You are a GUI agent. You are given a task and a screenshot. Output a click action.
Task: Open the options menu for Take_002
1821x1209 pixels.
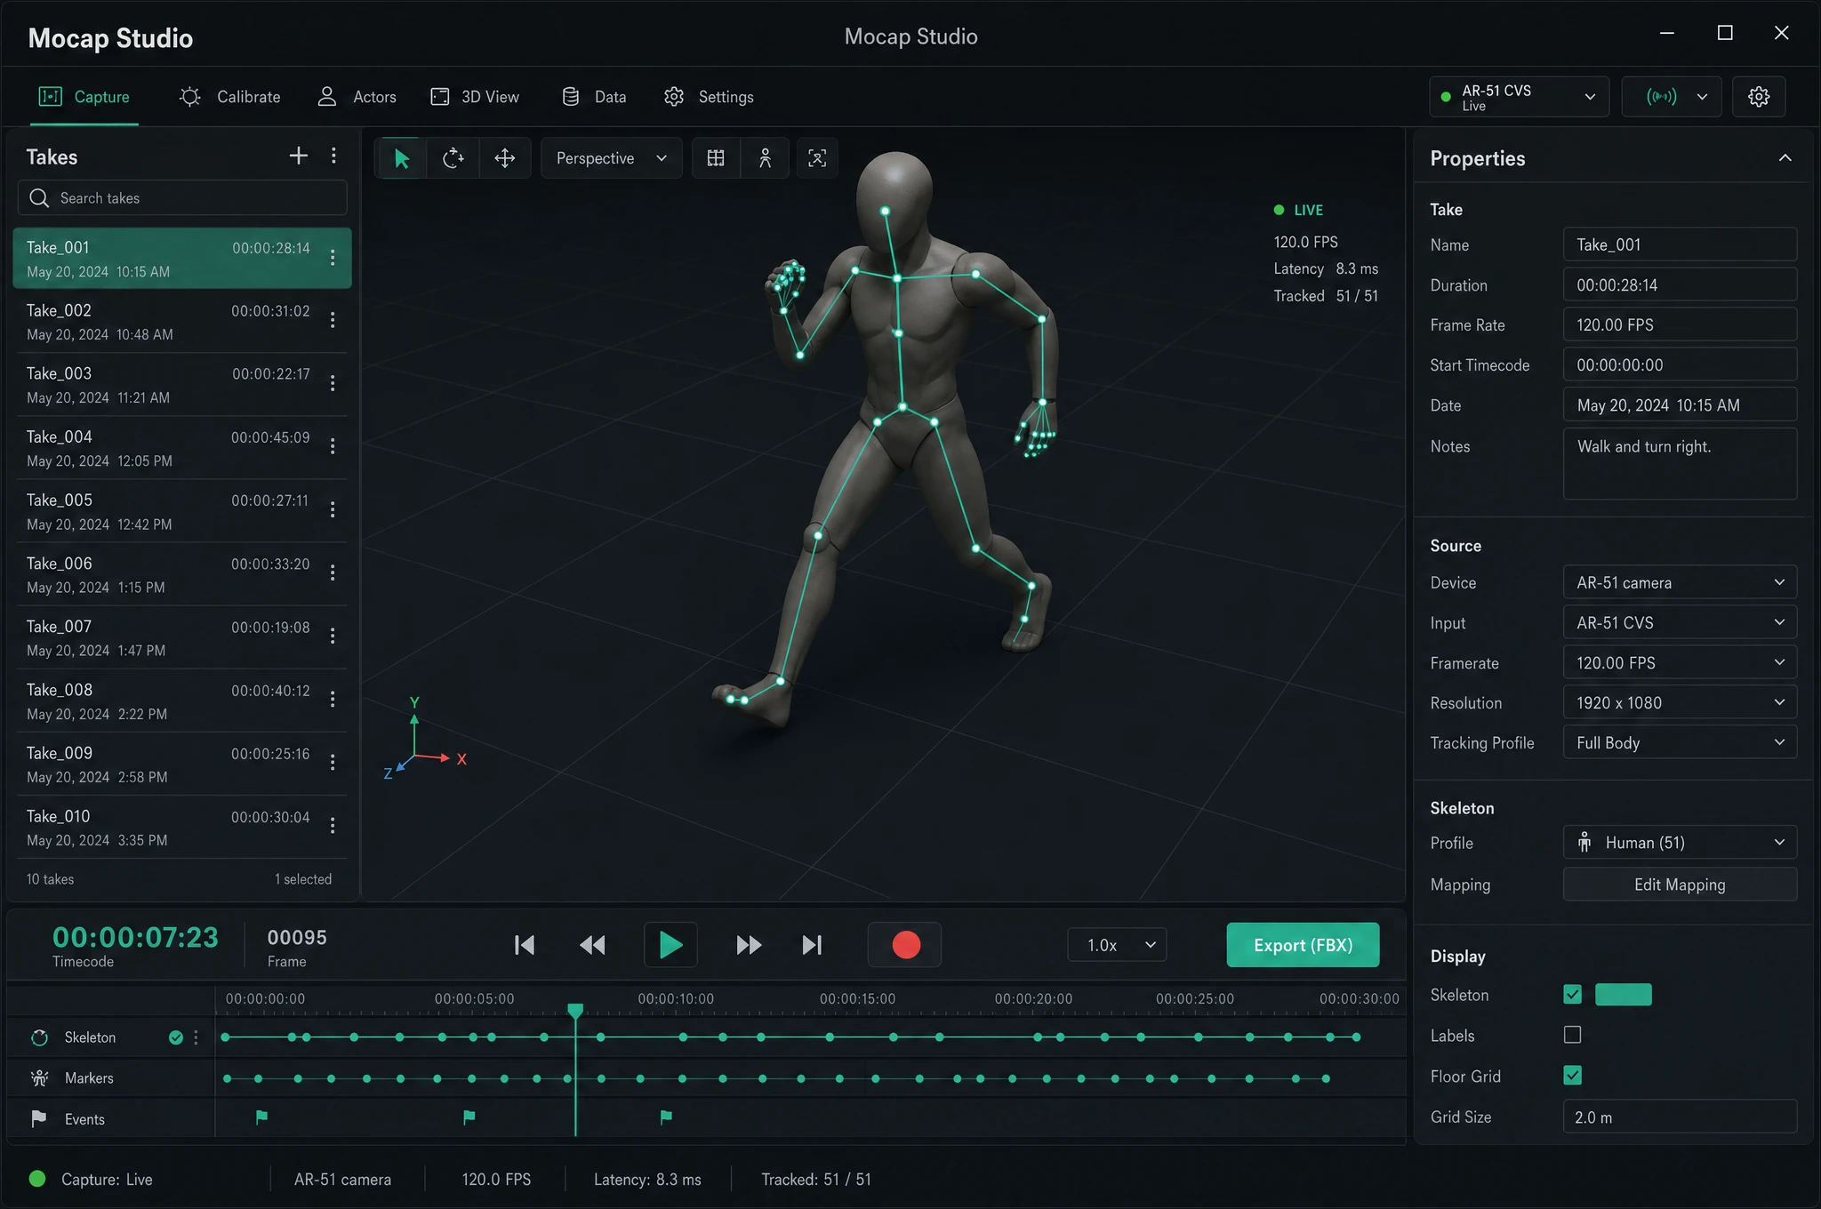333,320
